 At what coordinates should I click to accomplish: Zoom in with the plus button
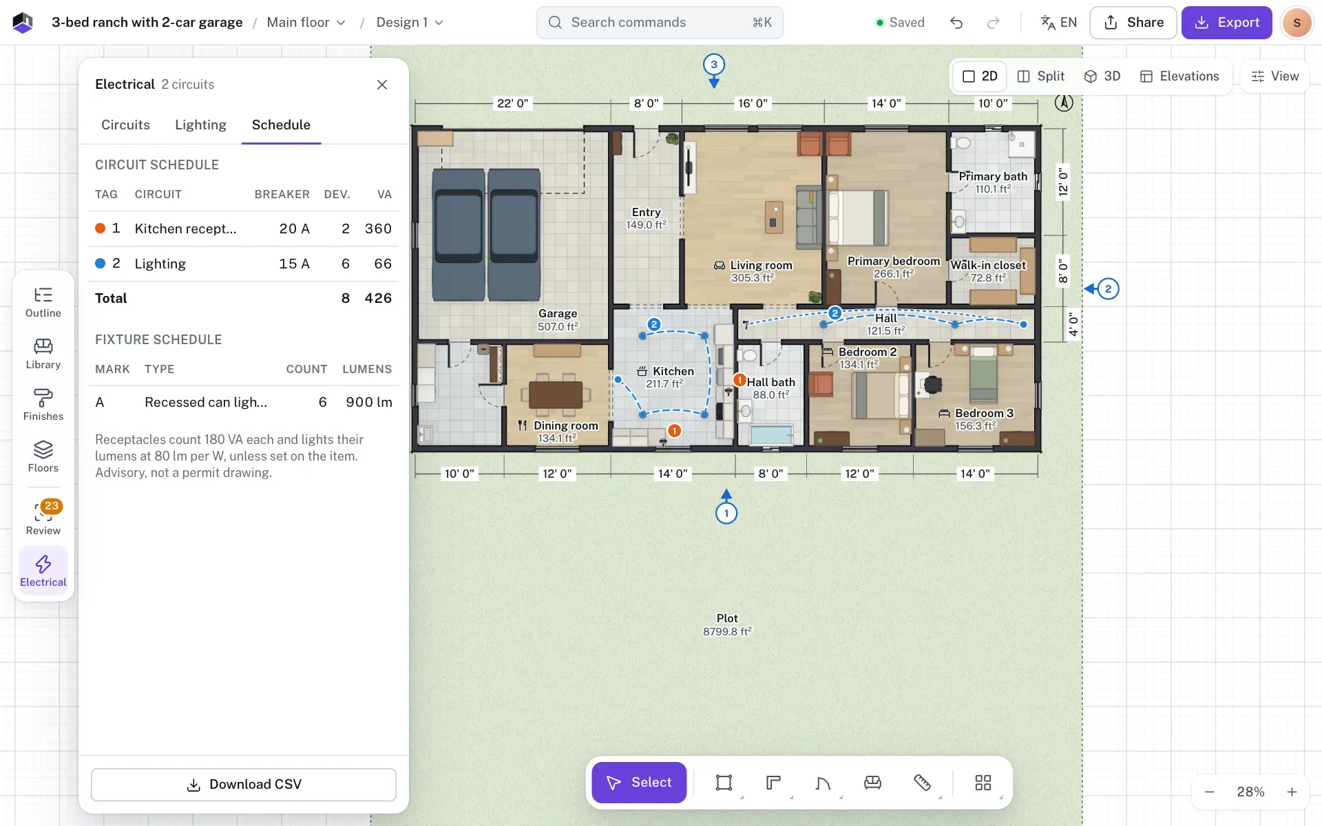coord(1292,792)
